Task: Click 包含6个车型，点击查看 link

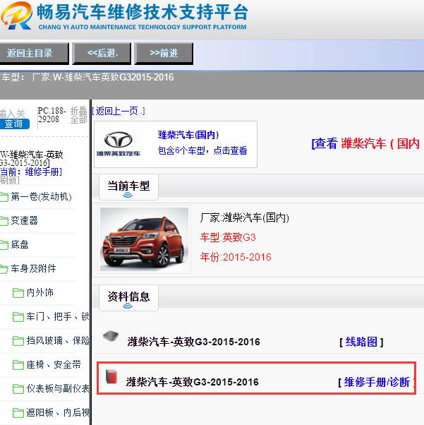Action: point(202,150)
